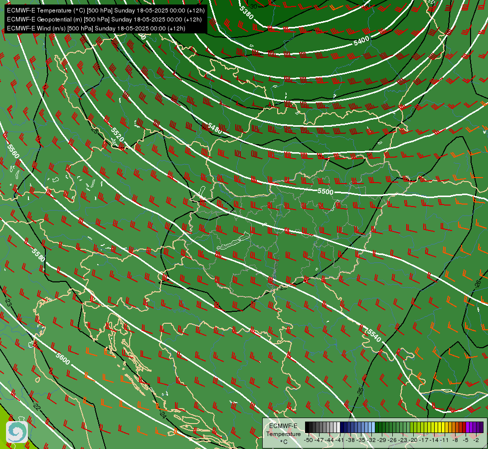Click the -47 tick label in legend
This screenshot has height=449, width=488.
point(319,440)
